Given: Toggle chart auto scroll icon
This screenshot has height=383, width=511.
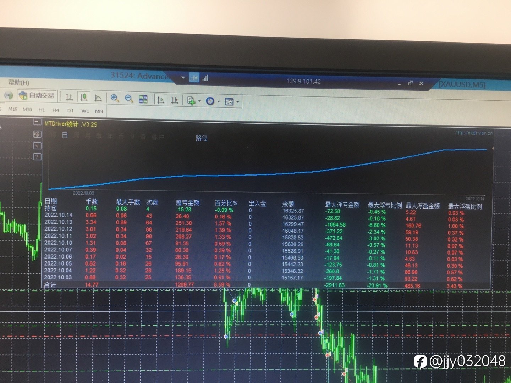Looking at the screenshot, I should [160, 100].
